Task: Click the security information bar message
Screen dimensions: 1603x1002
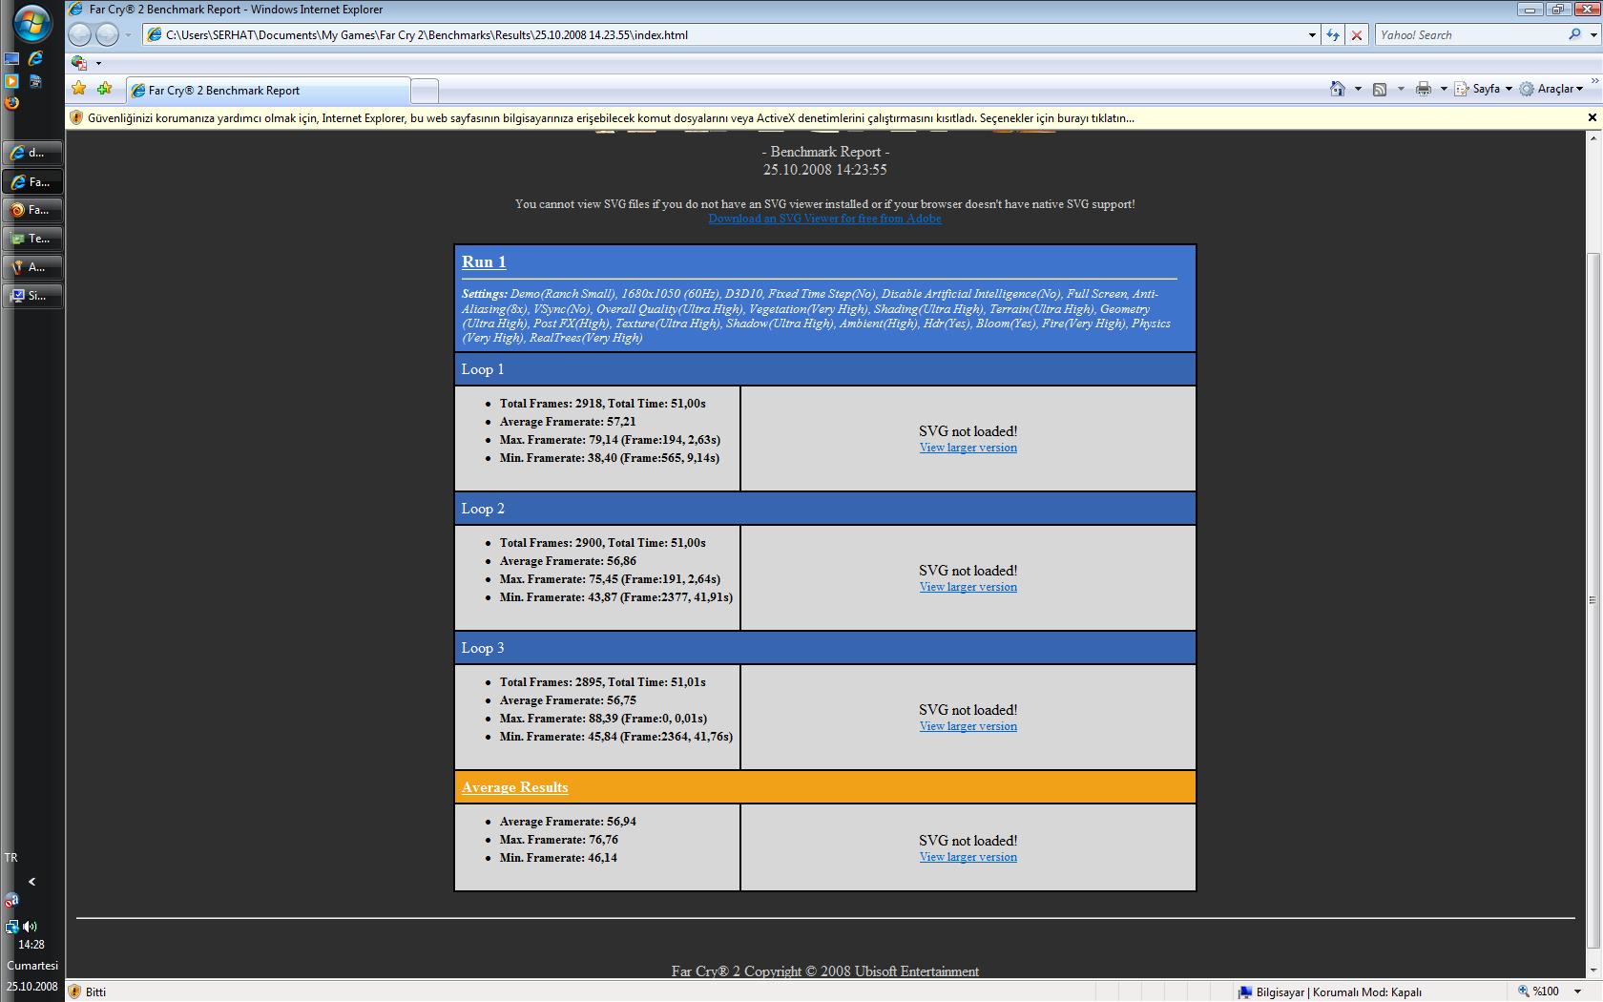Action: 611,118
